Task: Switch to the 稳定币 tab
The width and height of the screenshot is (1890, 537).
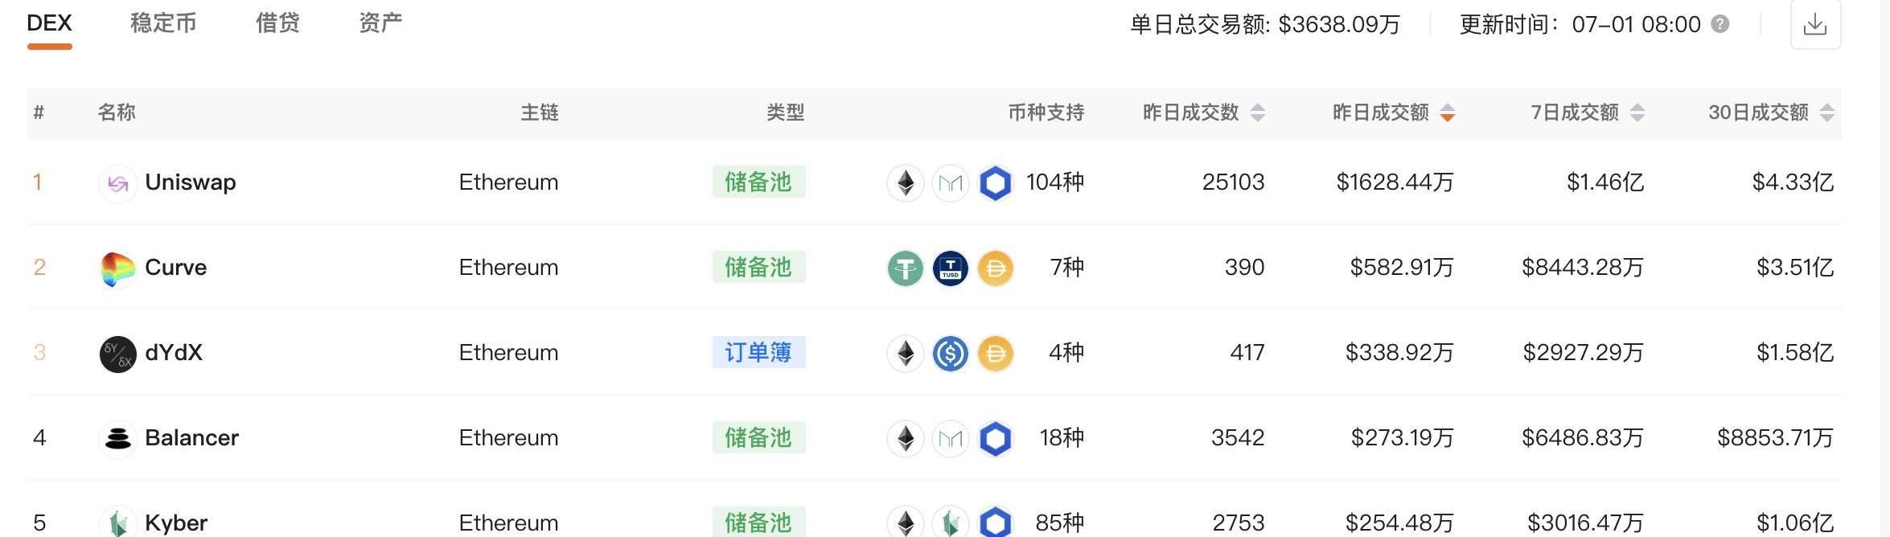Action: coord(163,23)
